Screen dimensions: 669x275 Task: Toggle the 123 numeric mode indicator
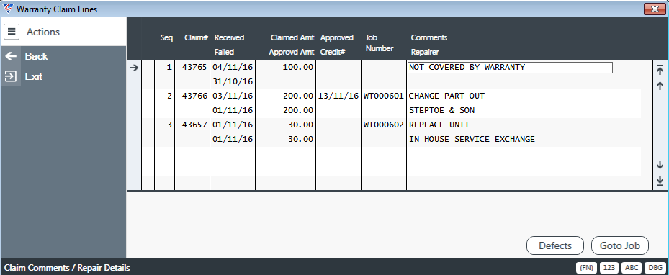(609, 268)
